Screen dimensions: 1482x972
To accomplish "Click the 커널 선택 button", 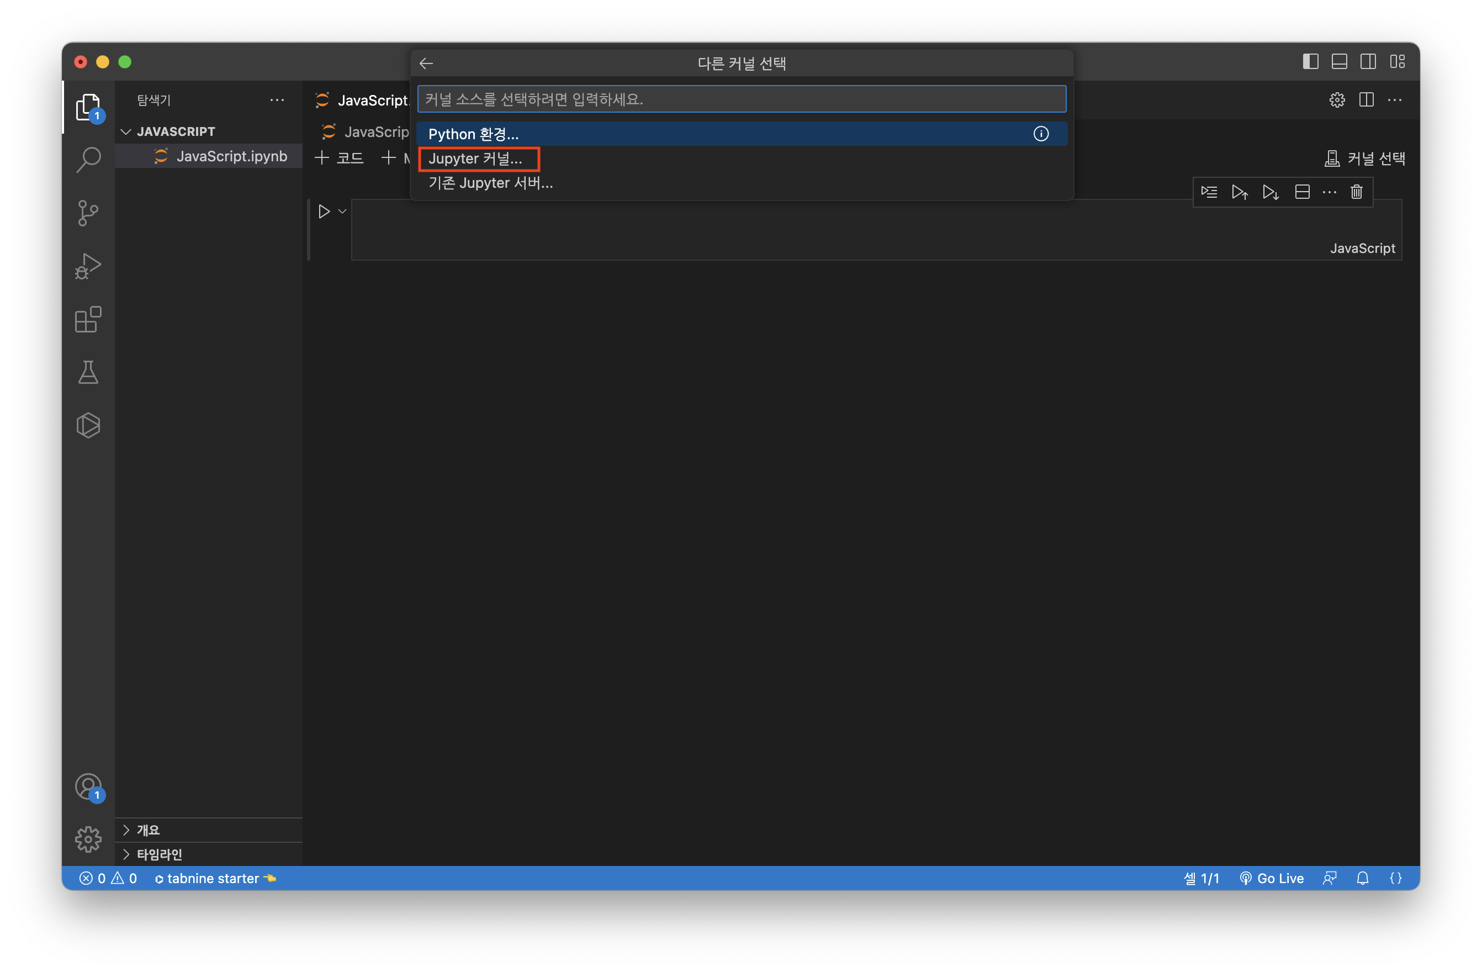I will (x=1365, y=159).
